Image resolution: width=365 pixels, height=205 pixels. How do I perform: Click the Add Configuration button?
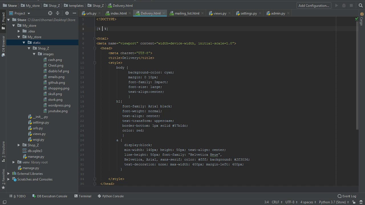[x=313, y=5]
